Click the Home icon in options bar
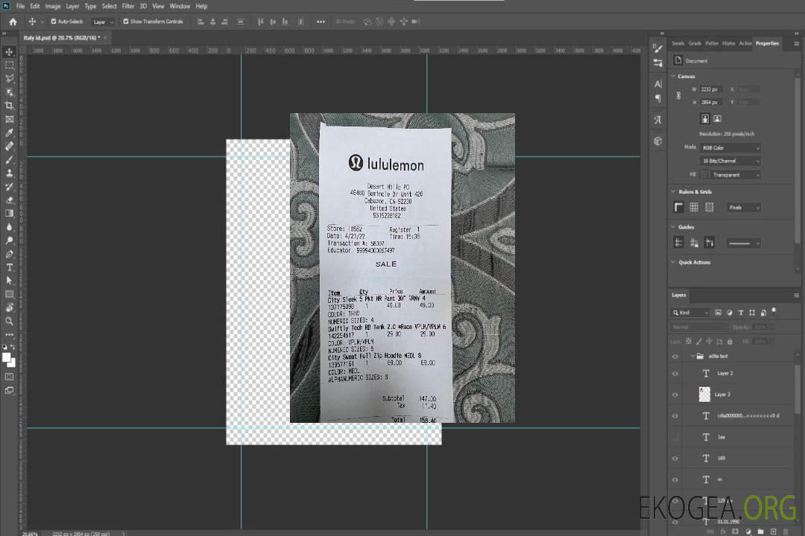Screen dimensions: 805x536 [x=13, y=22]
